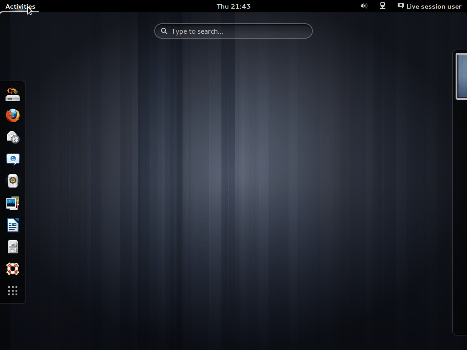Click the network indicator in the top bar
This screenshot has width=467, height=350.
coord(382,6)
